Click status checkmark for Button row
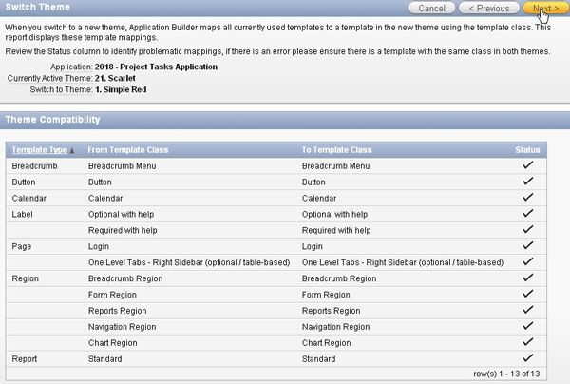The width and height of the screenshot is (570, 384). pos(527,182)
